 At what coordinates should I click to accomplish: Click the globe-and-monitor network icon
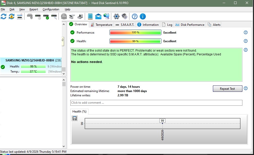coord(106,16)
